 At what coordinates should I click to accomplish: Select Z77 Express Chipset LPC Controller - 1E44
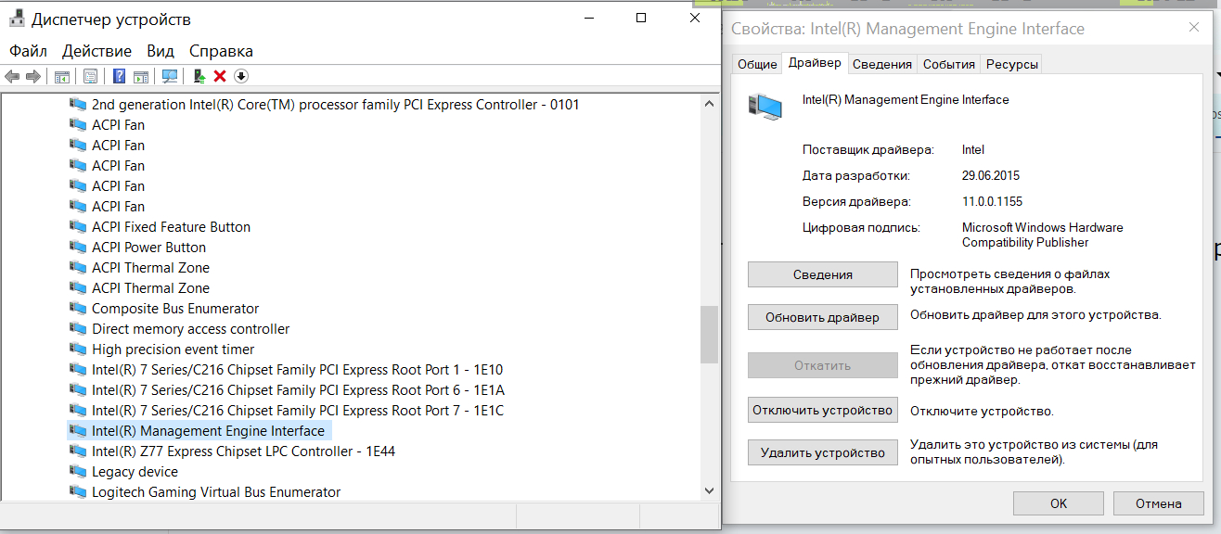243,451
